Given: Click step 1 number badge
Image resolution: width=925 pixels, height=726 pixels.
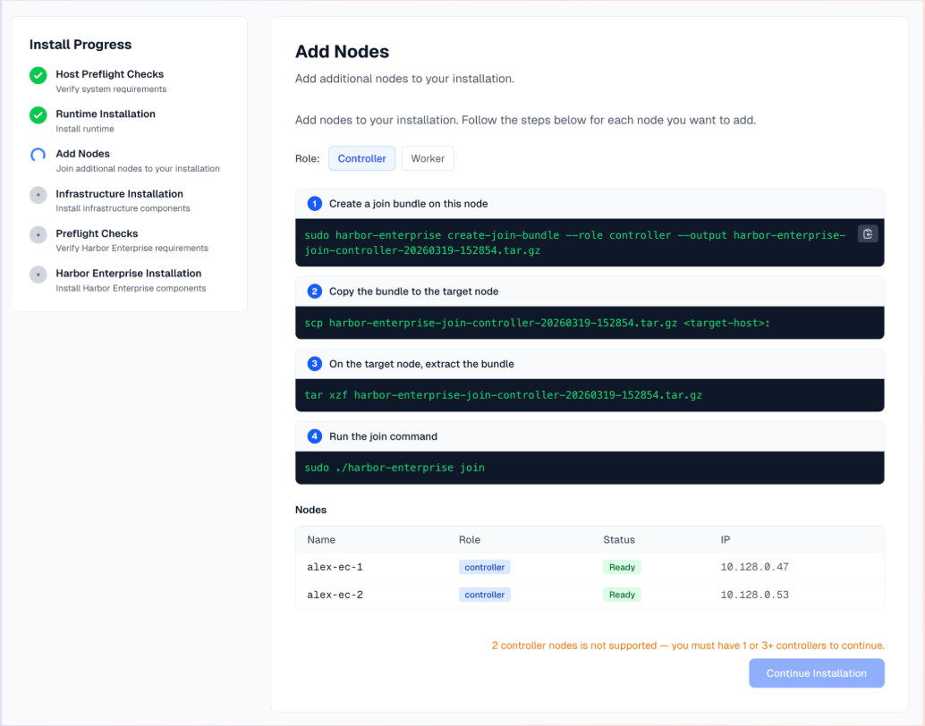Looking at the screenshot, I should (x=314, y=204).
